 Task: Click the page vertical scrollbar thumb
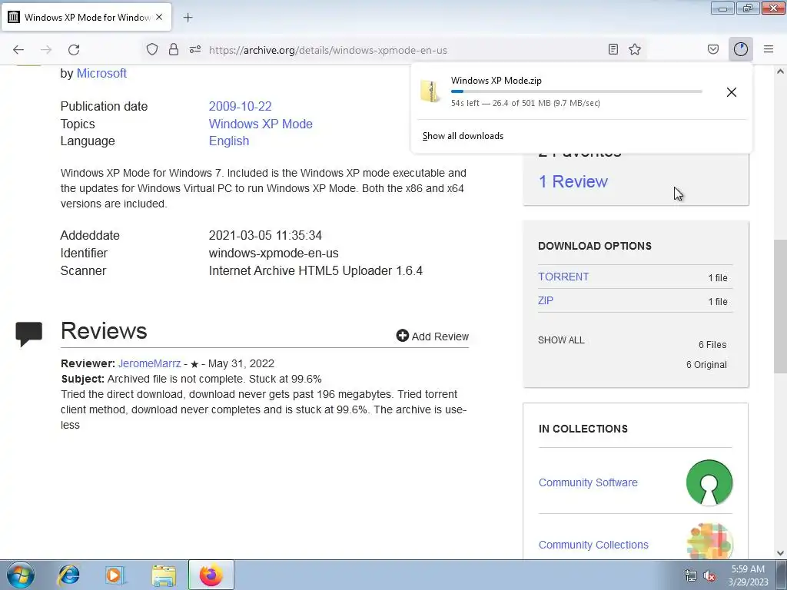780,307
